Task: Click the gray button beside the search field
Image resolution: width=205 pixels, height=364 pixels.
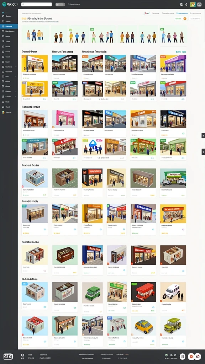Action: (x=60, y=4)
